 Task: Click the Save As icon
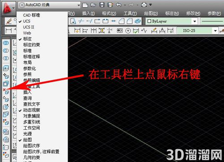click(110, 5)
